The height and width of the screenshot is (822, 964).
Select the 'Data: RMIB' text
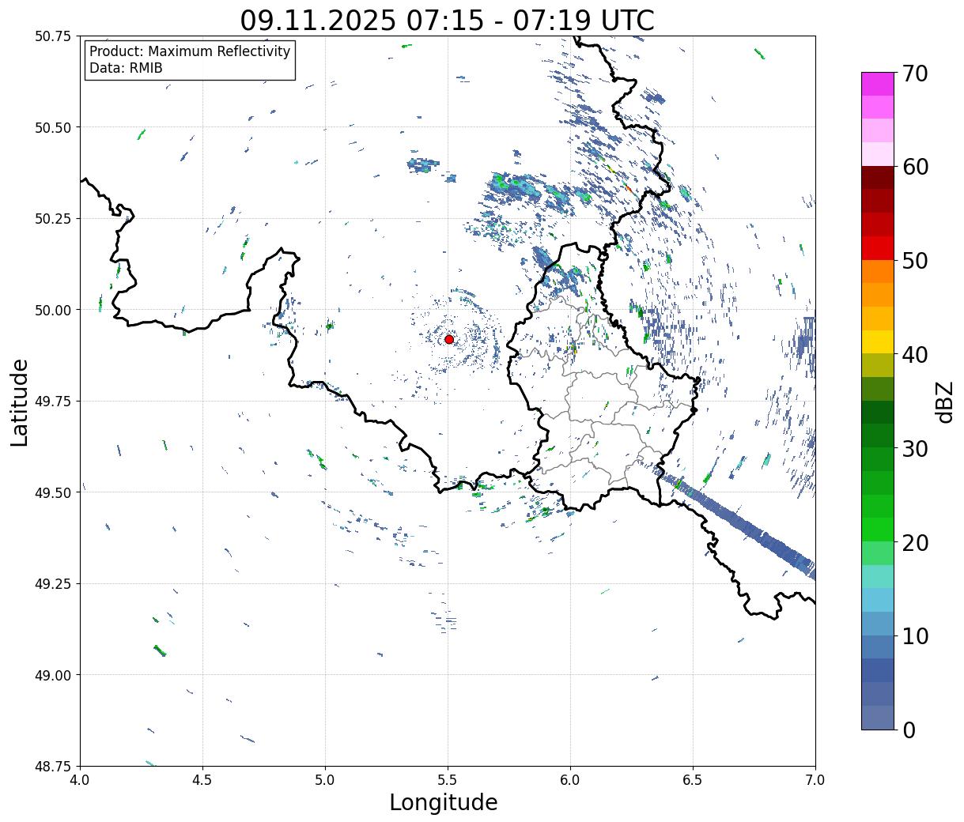click(126, 69)
